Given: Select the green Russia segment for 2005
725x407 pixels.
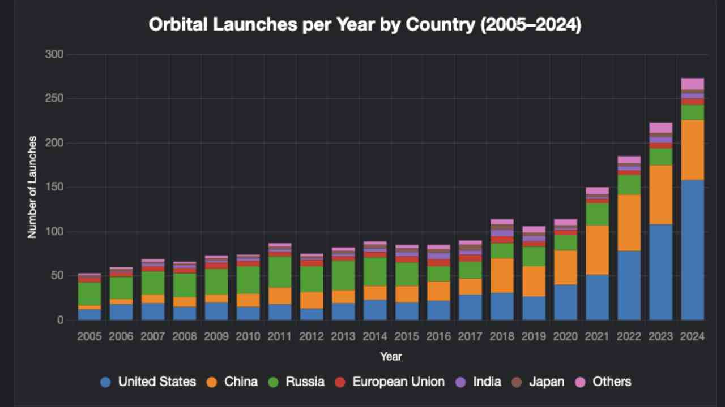Looking at the screenshot, I should [x=89, y=293].
